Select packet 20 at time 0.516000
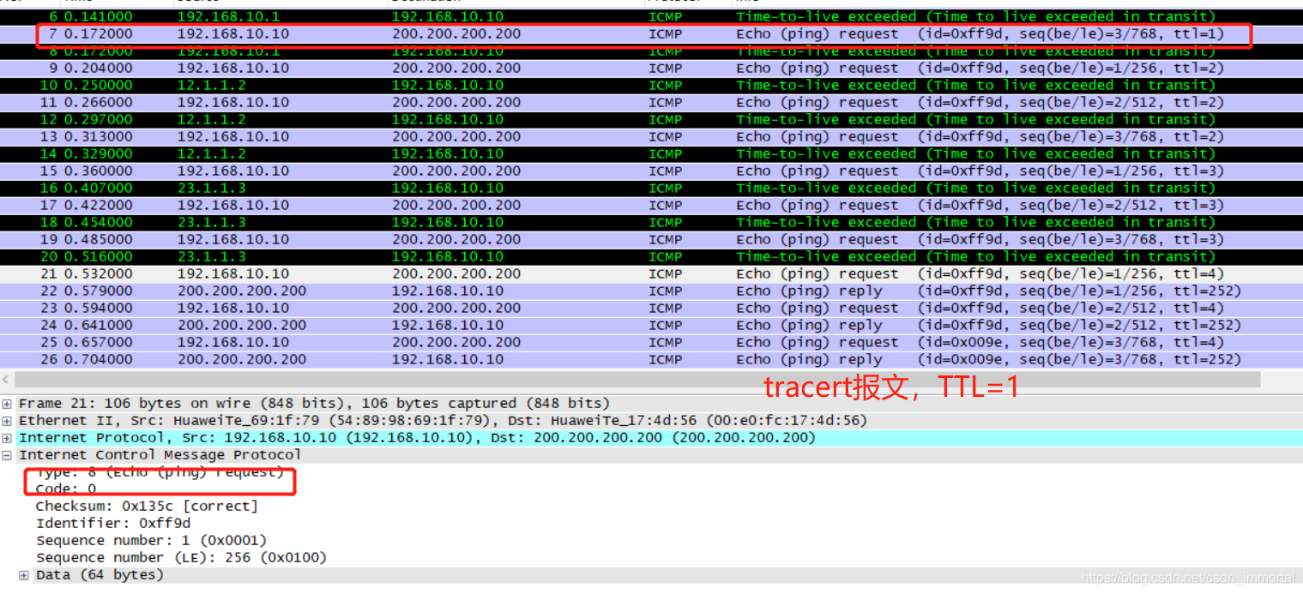Viewport: 1303px width, 594px height. point(651,257)
